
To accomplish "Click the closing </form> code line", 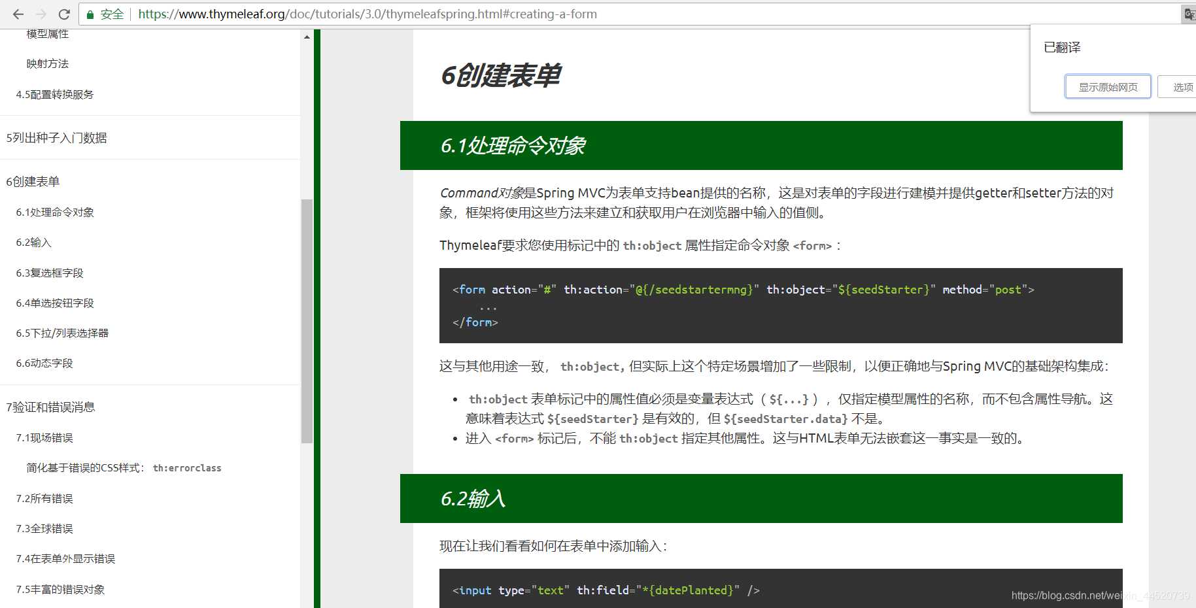I will (x=475, y=322).
